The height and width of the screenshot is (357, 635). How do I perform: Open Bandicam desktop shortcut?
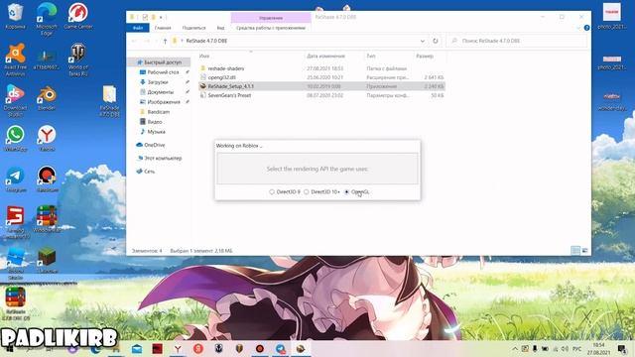click(47, 179)
